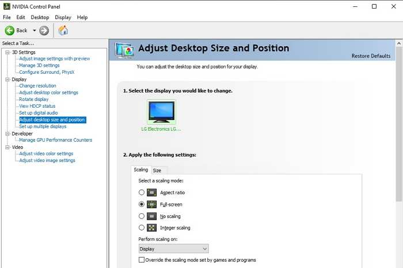Click the NVIDIA Control Panel title icon
Image resolution: width=403 pixels, height=268 pixels.
(x=6, y=6)
